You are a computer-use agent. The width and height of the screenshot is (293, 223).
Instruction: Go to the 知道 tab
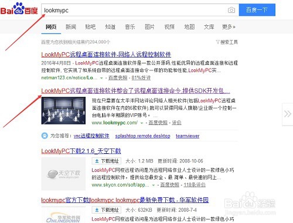point(110,27)
